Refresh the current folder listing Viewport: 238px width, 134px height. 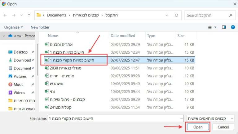(176, 15)
